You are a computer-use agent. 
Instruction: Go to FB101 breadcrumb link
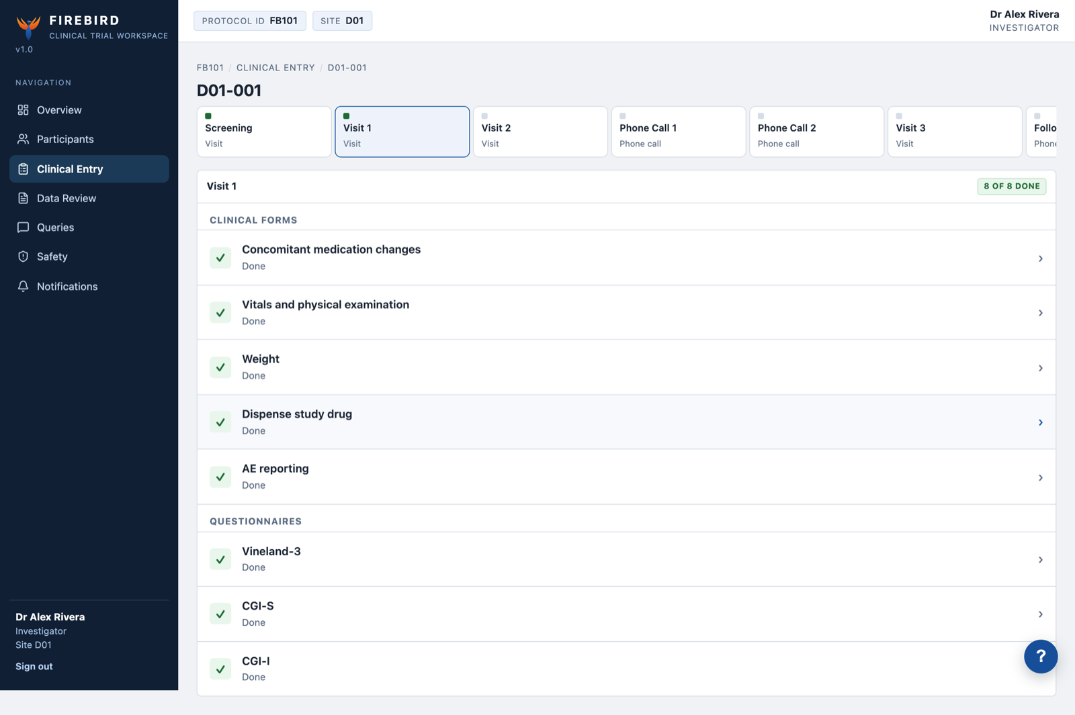click(210, 68)
